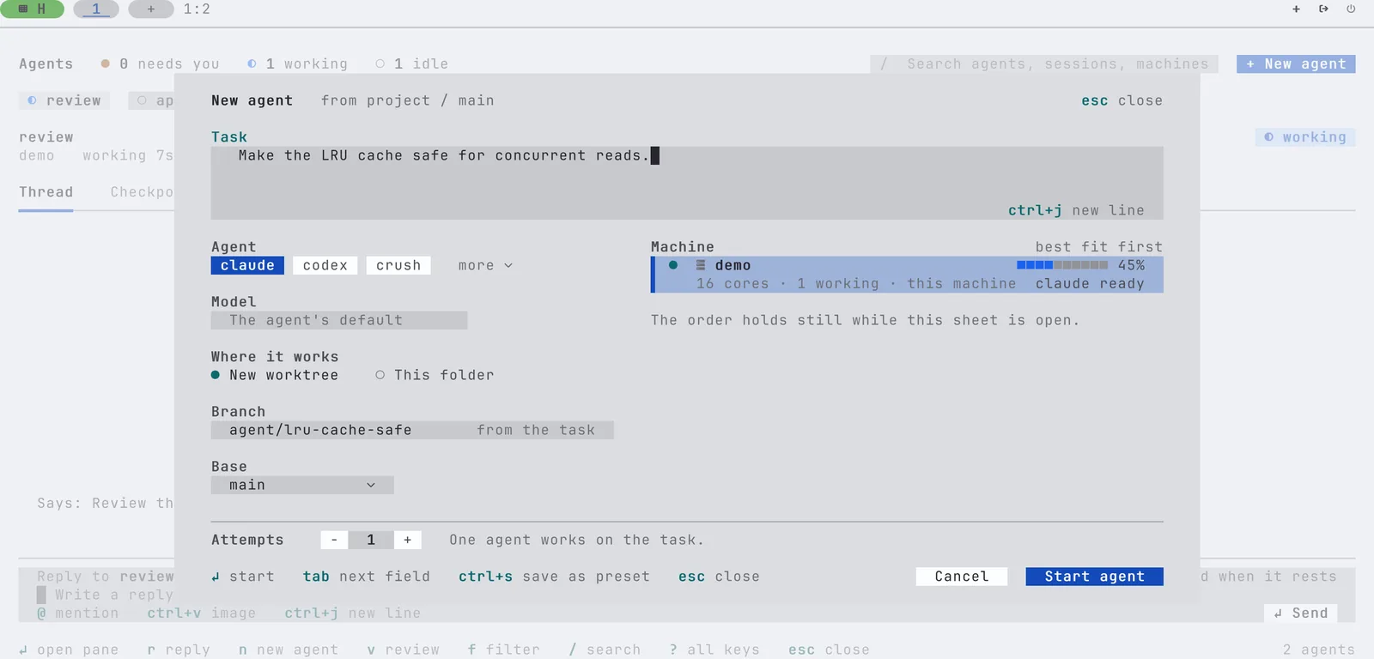Image resolution: width=1374 pixels, height=659 pixels.
Task: Switch to tab 1 in top bar
Action: pos(96,9)
